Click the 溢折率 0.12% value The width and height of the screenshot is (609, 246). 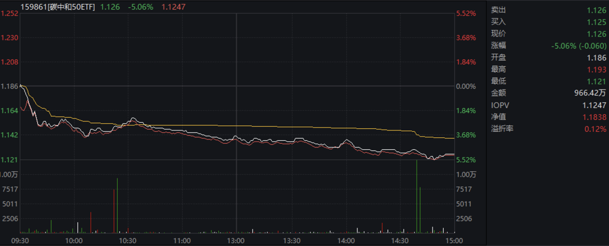coord(597,129)
